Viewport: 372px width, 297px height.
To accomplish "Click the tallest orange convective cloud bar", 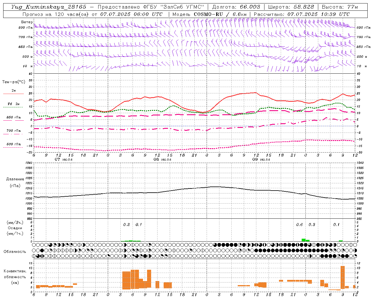I will (343, 277).
